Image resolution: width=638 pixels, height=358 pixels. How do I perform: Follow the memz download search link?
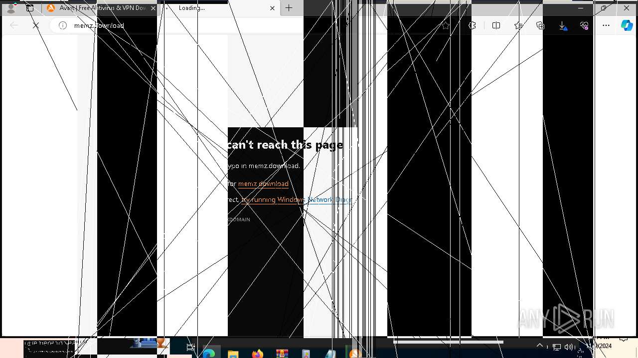[263, 183]
